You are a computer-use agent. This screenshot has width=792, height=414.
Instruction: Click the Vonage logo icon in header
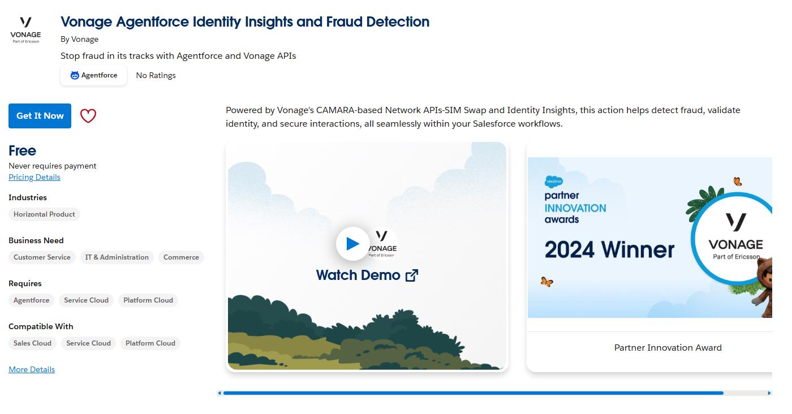coord(25,29)
